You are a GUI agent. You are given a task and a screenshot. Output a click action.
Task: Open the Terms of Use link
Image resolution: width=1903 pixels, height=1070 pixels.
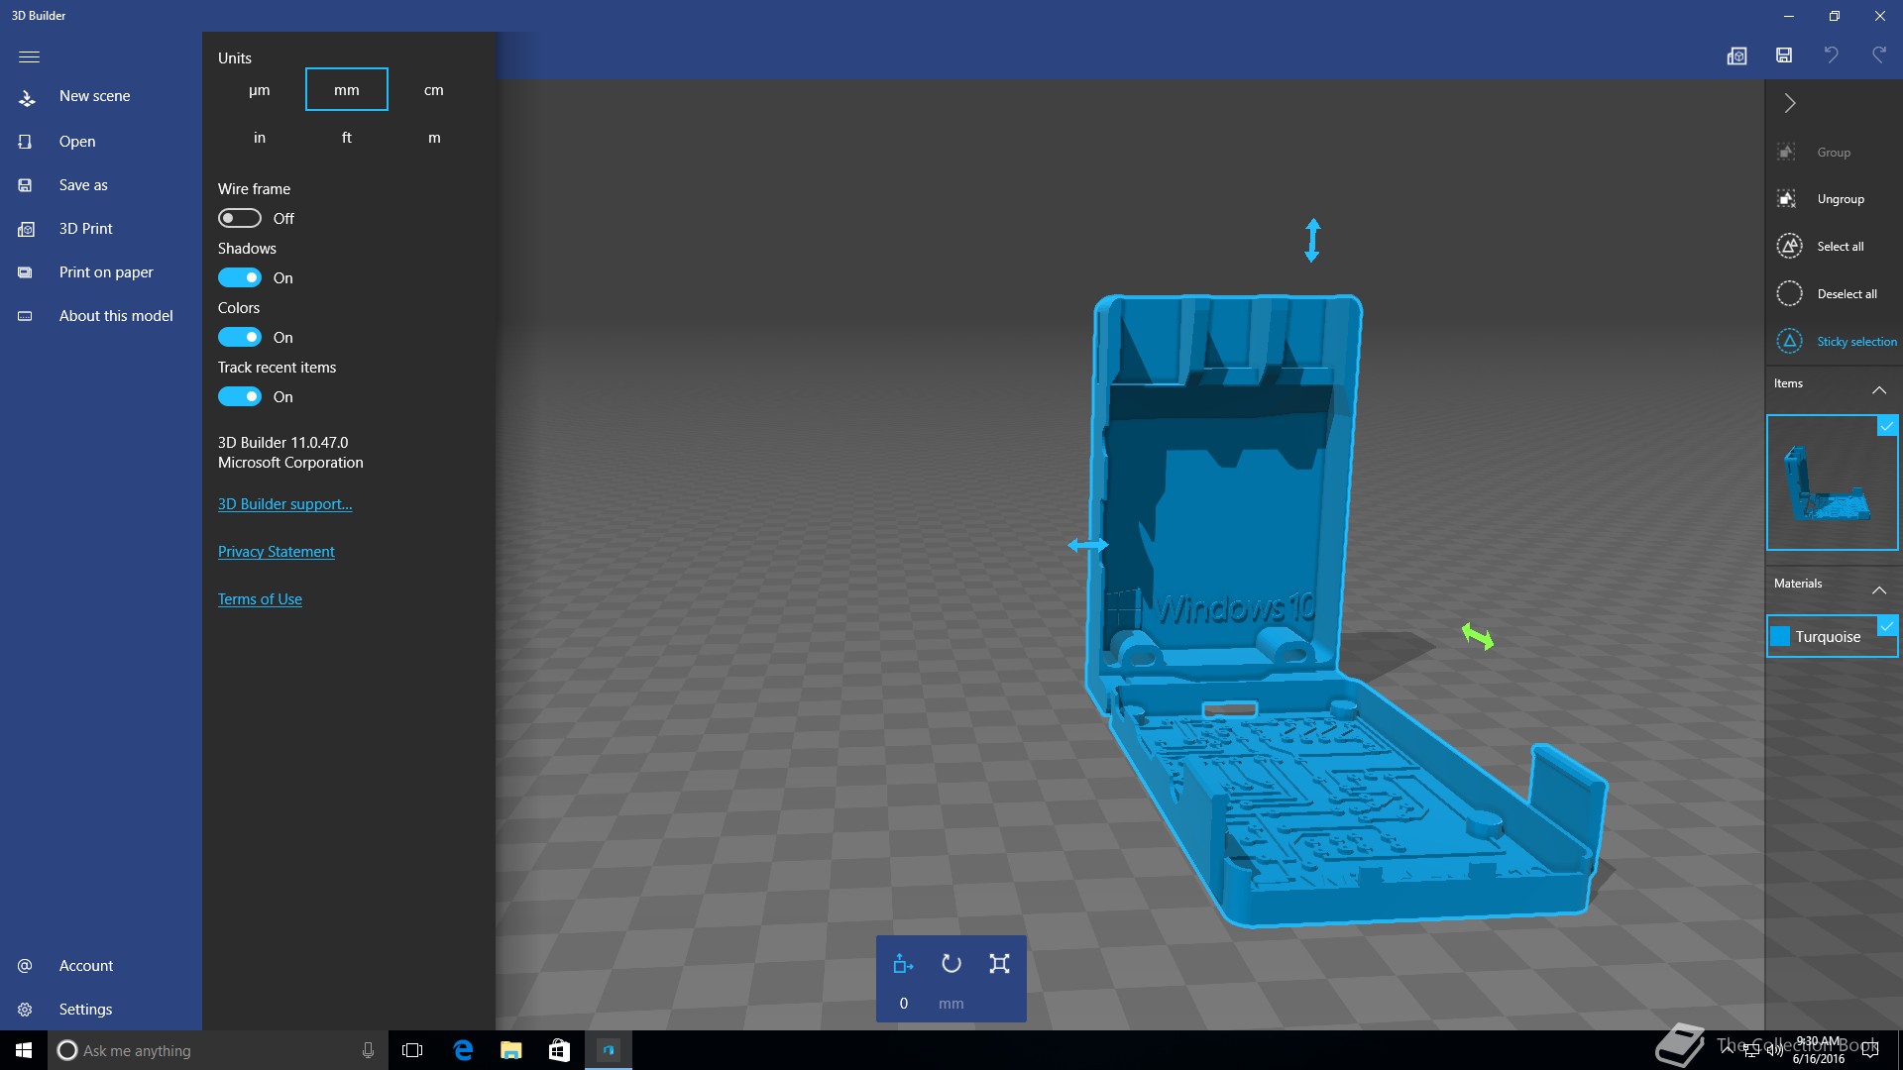[260, 599]
